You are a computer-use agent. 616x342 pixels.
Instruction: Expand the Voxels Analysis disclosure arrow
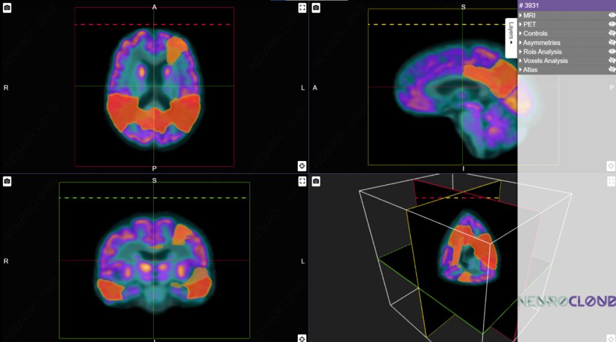pos(520,61)
